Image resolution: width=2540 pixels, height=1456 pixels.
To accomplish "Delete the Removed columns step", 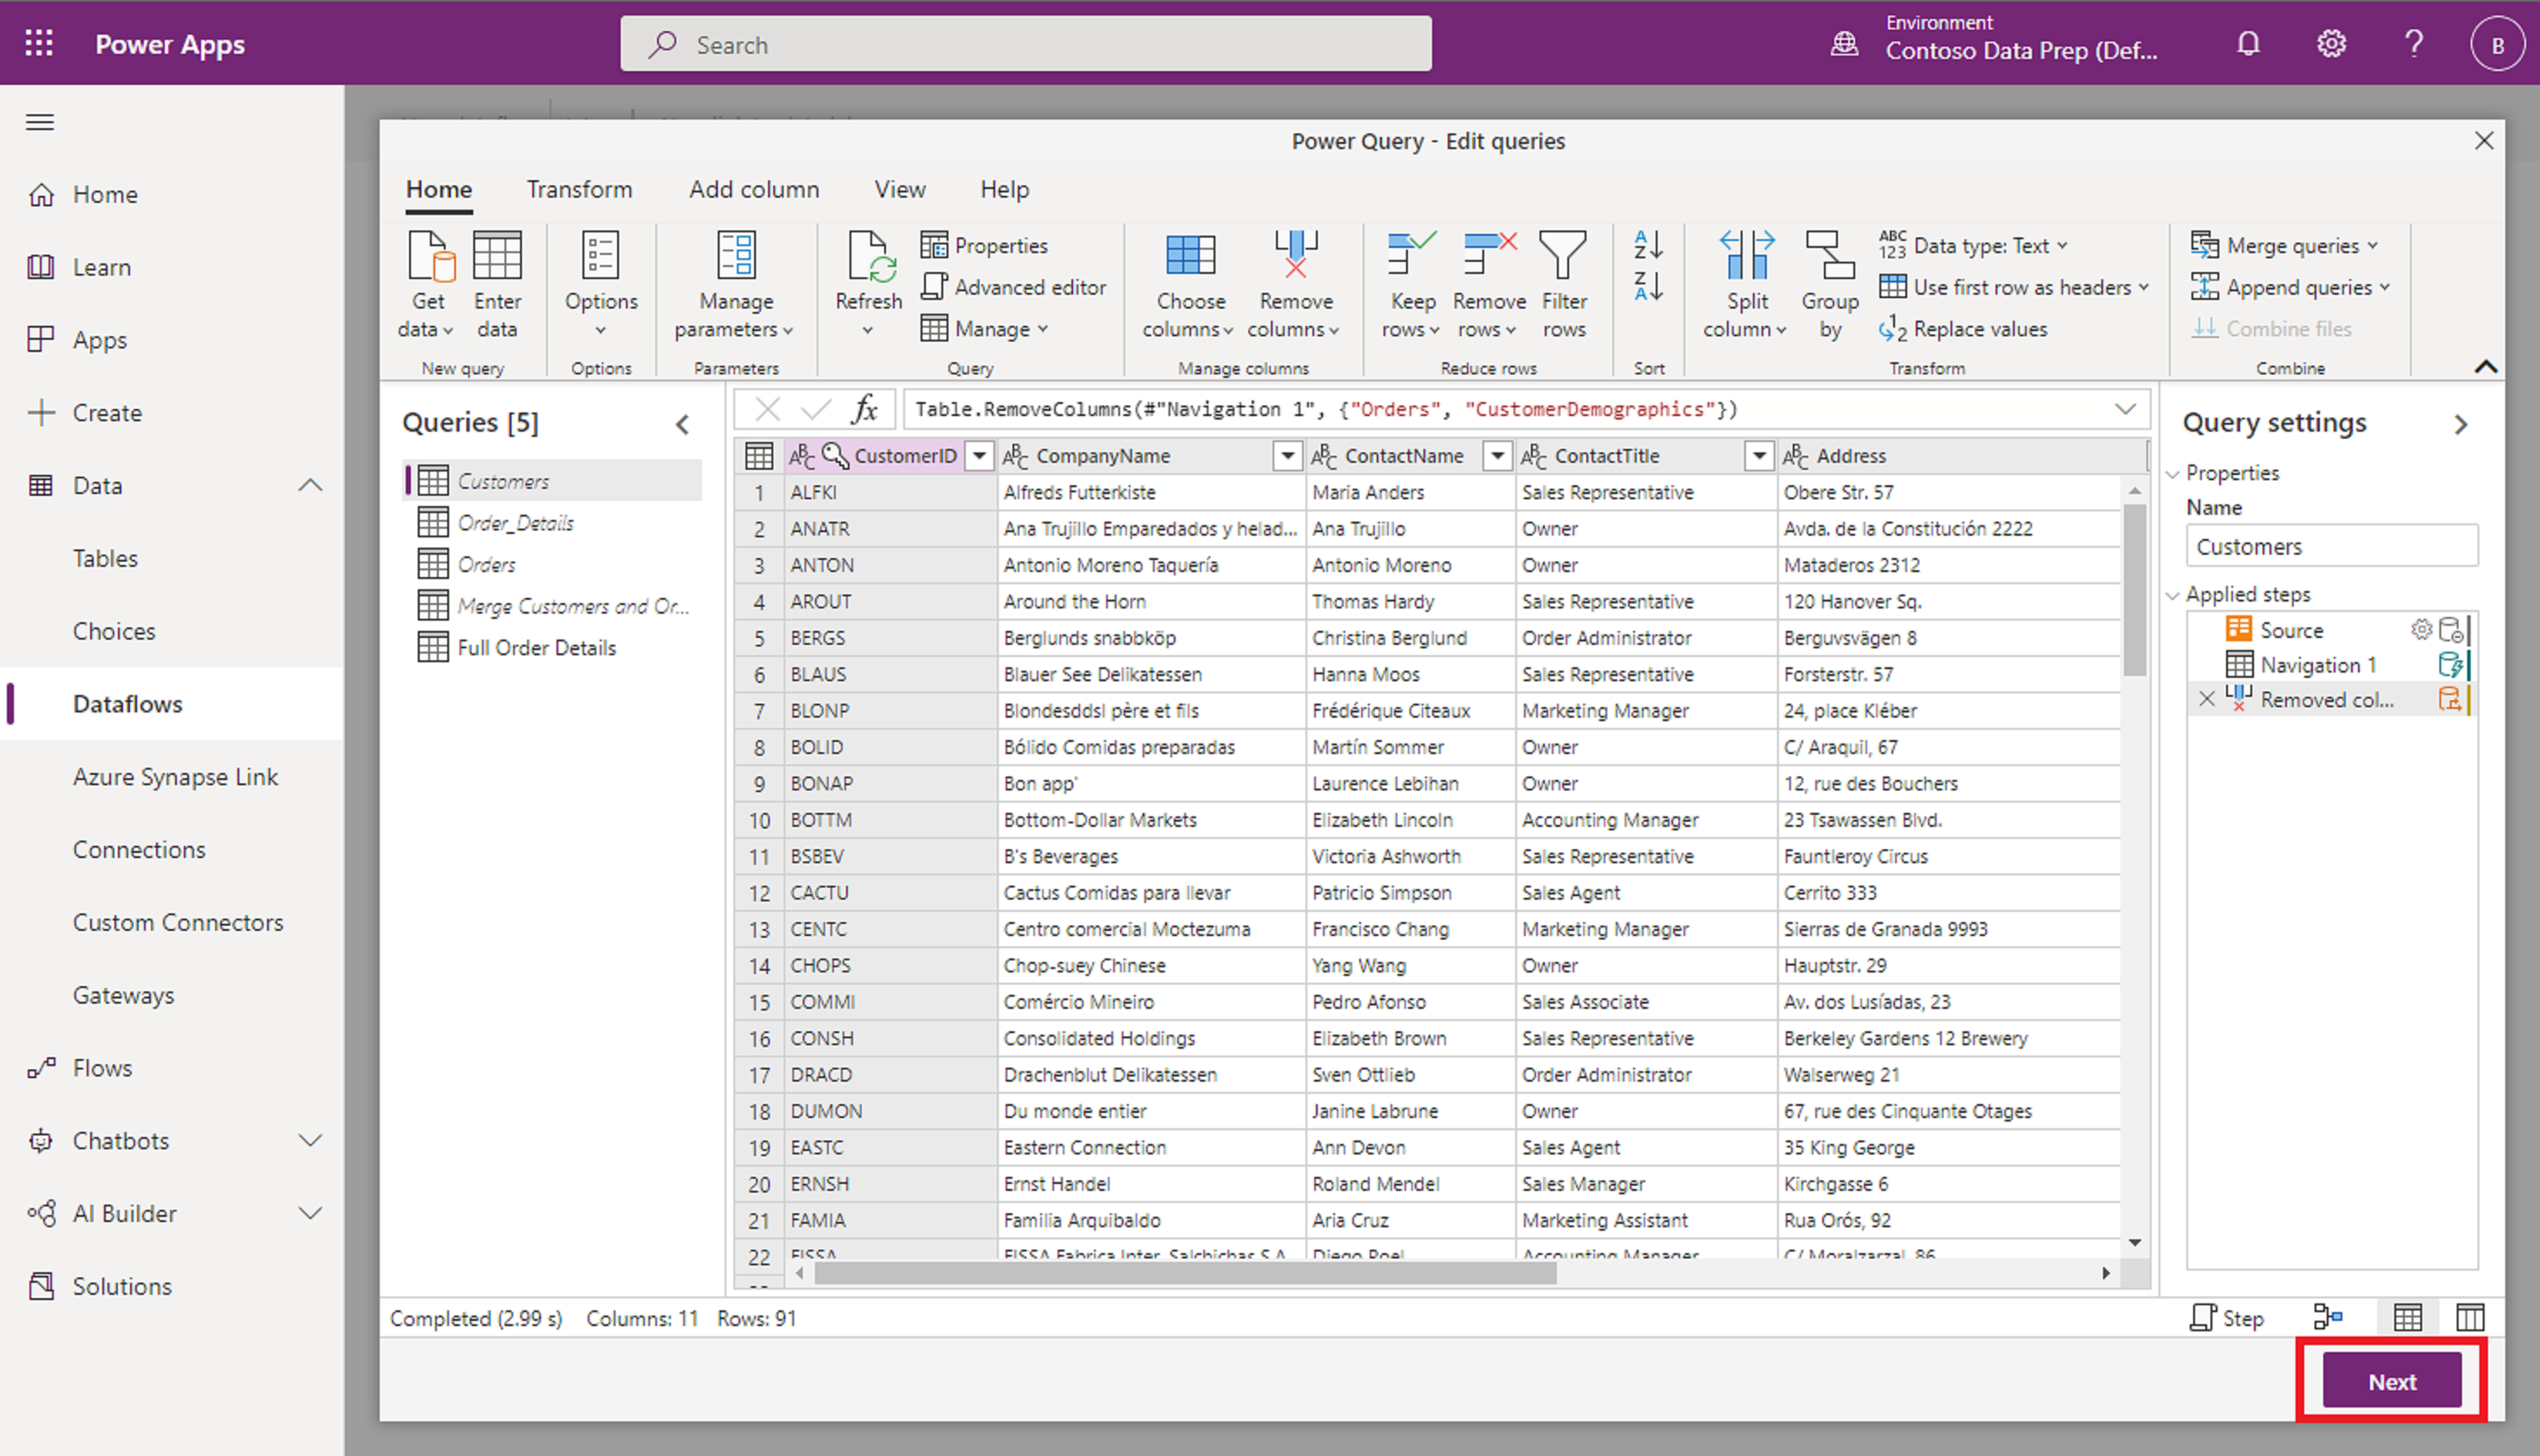I will 2207,699.
